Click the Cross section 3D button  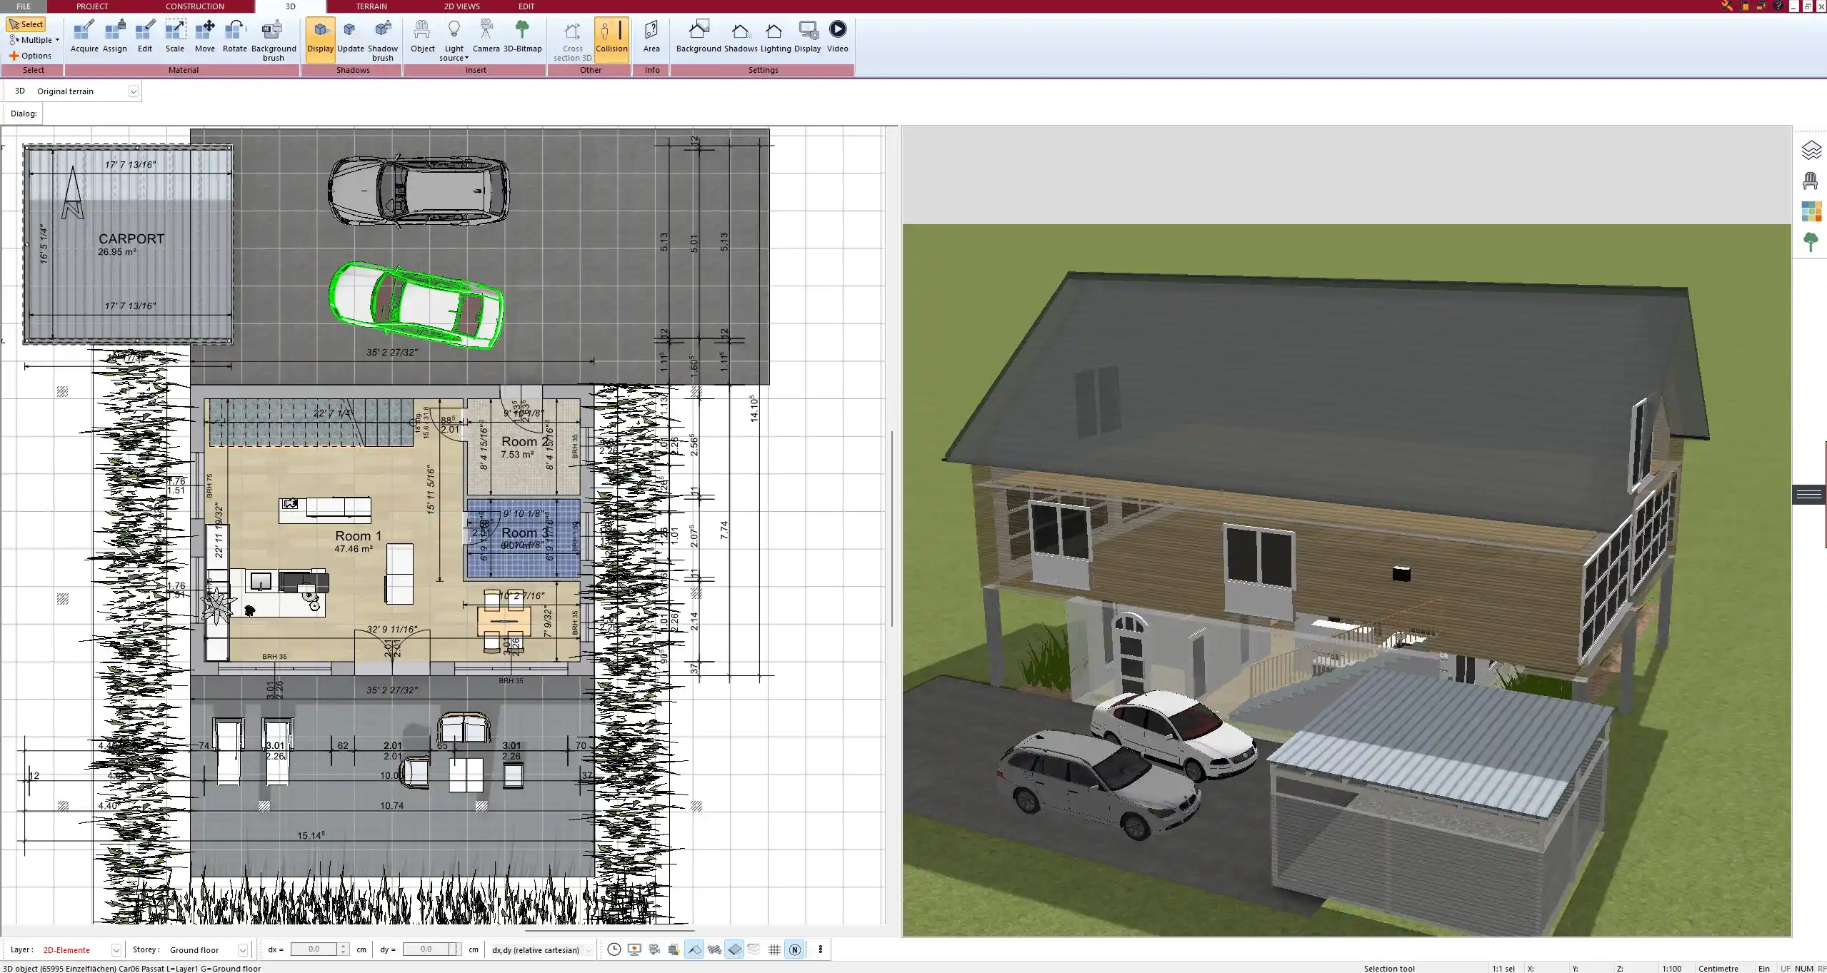coord(572,40)
